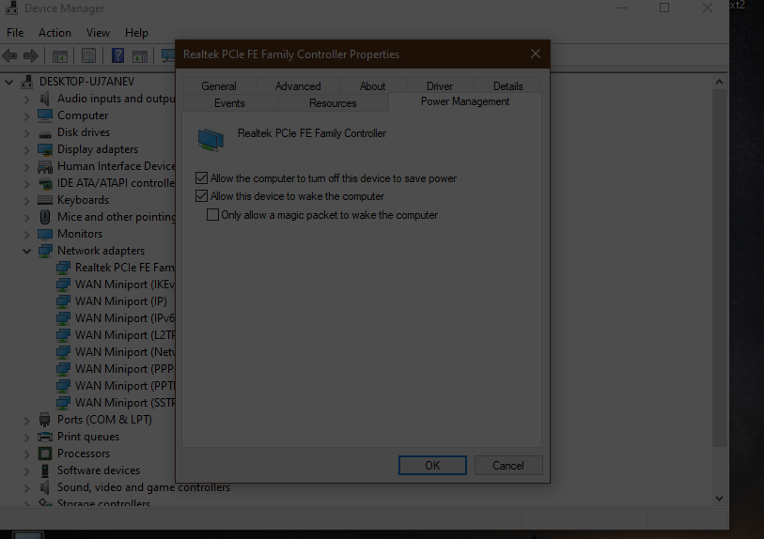
Task: Click Cancel in the Properties dialog
Action: coord(508,466)
